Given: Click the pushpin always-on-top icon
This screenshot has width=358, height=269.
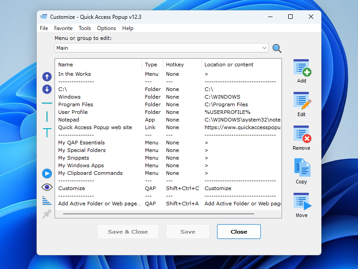Looking at the screenshot, I should [x=47, y=214].
